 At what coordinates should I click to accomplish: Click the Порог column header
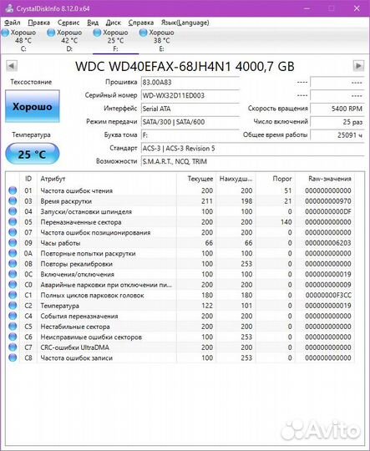point(276,179)
